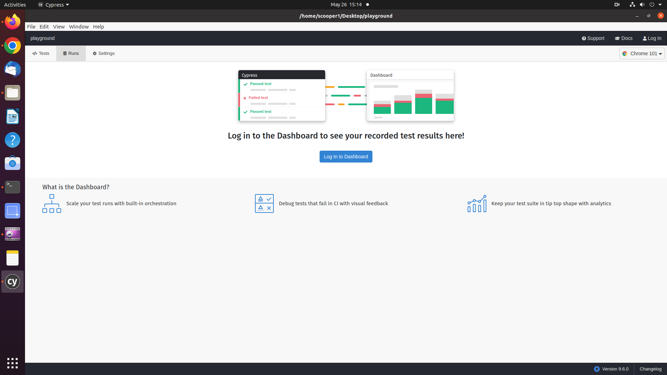Open Cypress app in the dock
Viewport: 667px width, 375px height.
tap(13, 282)
